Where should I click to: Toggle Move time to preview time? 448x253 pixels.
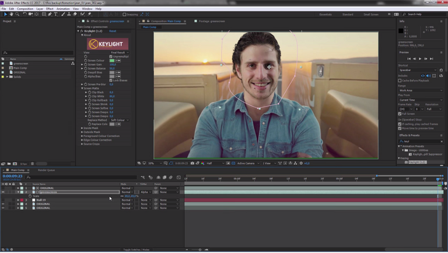tap(400, 128)
